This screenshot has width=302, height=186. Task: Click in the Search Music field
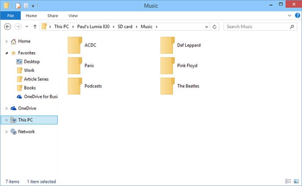[256, 27]
